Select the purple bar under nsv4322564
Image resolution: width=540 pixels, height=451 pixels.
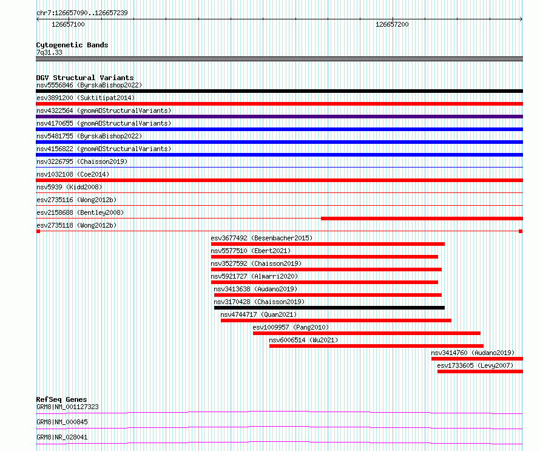pos(279,117)
